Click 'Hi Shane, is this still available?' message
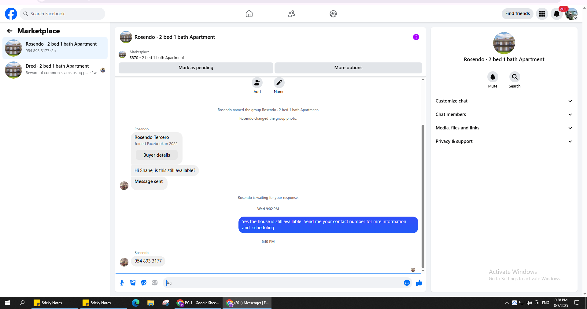Screen dimensions: 587x309 (165, 170)
